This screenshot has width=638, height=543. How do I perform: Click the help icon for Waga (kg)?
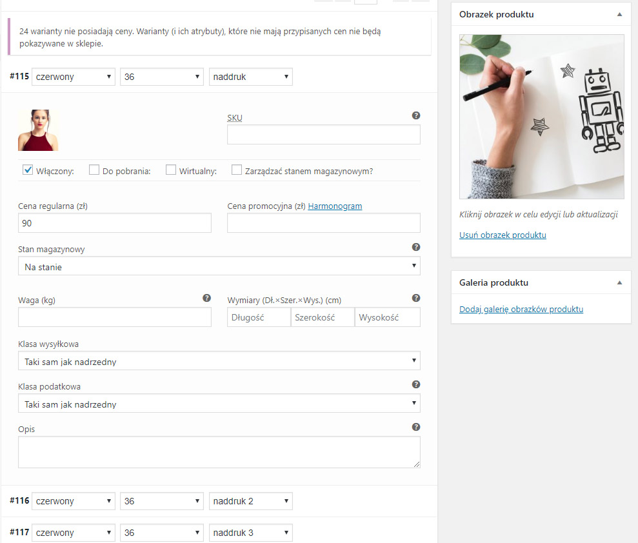click(206, 298)
